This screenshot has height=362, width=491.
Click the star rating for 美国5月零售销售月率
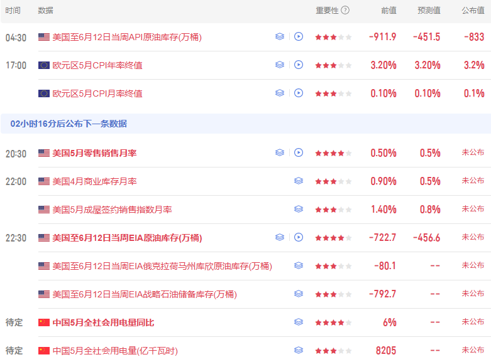tap(333, 153)
